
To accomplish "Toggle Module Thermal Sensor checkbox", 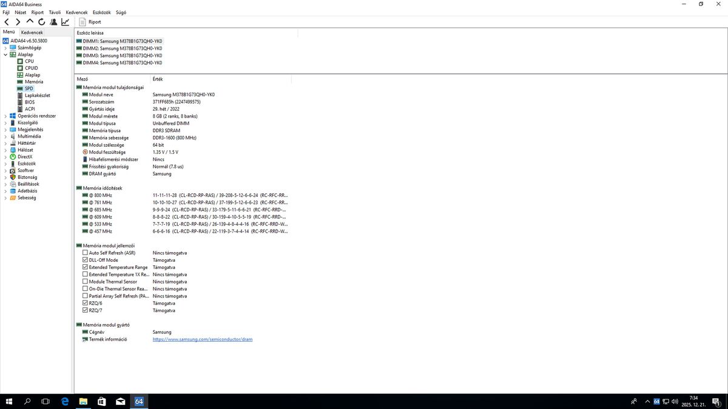I will coord(85,282).
